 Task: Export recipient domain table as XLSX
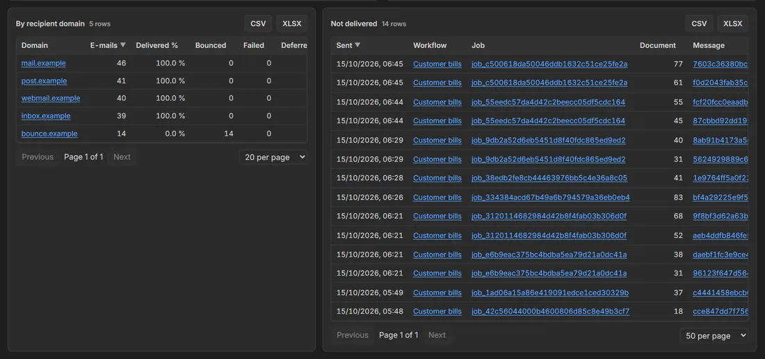(x=292, y=24)
